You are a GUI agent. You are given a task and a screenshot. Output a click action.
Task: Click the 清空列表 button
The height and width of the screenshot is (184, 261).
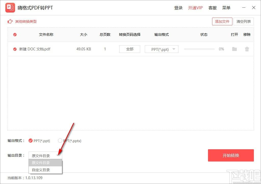pos(243,21)
